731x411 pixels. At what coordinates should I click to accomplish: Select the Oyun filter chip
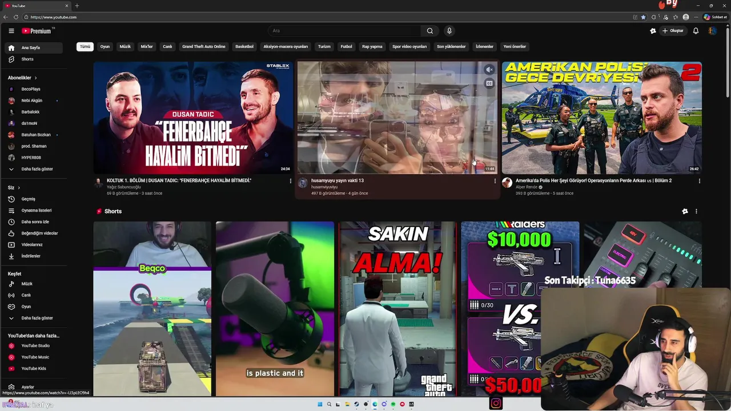[105, 47]
